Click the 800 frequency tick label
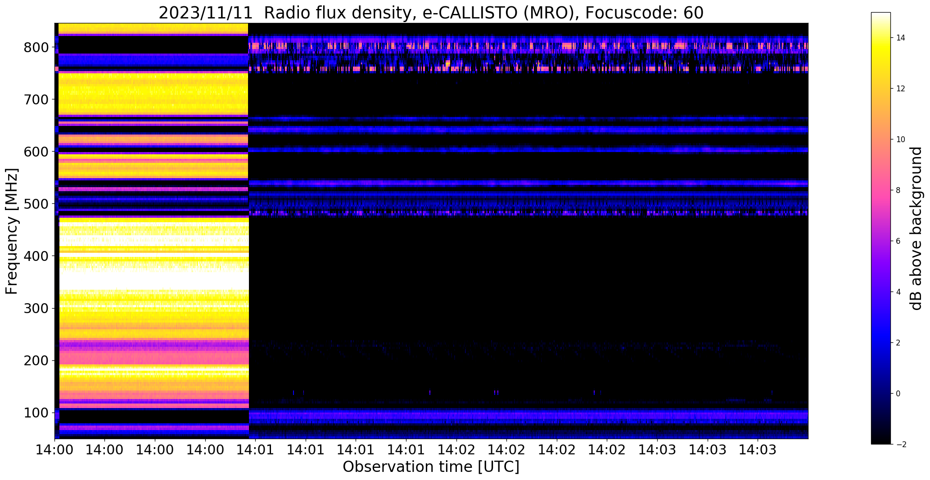Screen dimensions: 930x480 click(x=36, y=47)
